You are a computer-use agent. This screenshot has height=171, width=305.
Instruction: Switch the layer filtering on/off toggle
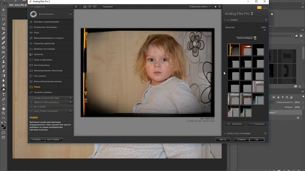coord(304,96)
